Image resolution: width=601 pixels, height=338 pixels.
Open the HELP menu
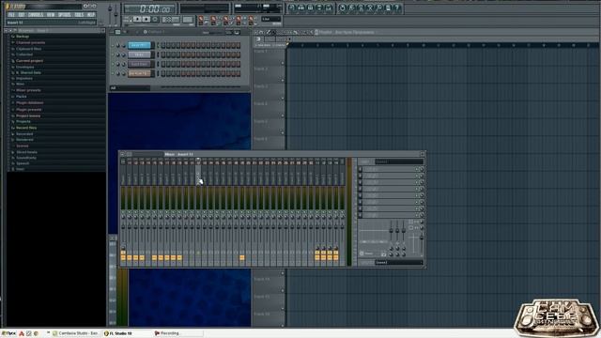(x=91, y=15)
